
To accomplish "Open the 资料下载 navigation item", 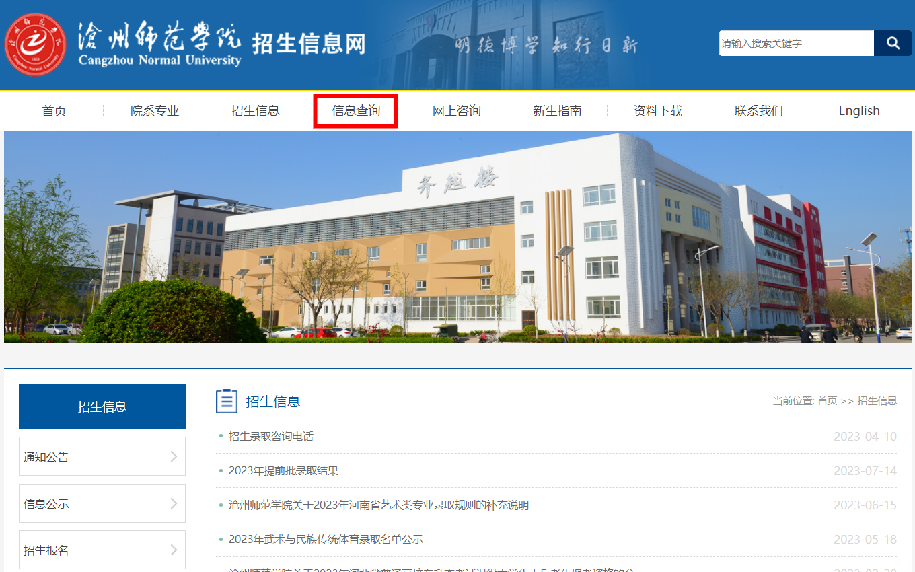I will [x=657, y=111].
